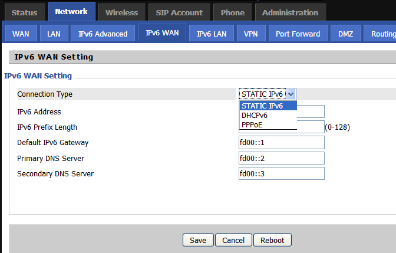This screenshot has height=253, width=396.
Task: Go to the IPv6 LAN sub-tab
Action: (x=212, y=34)
